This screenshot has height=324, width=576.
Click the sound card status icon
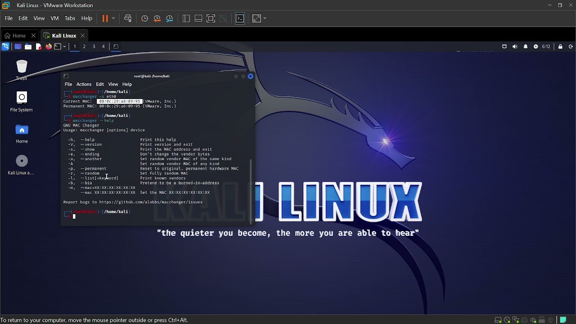coord(533,320)
